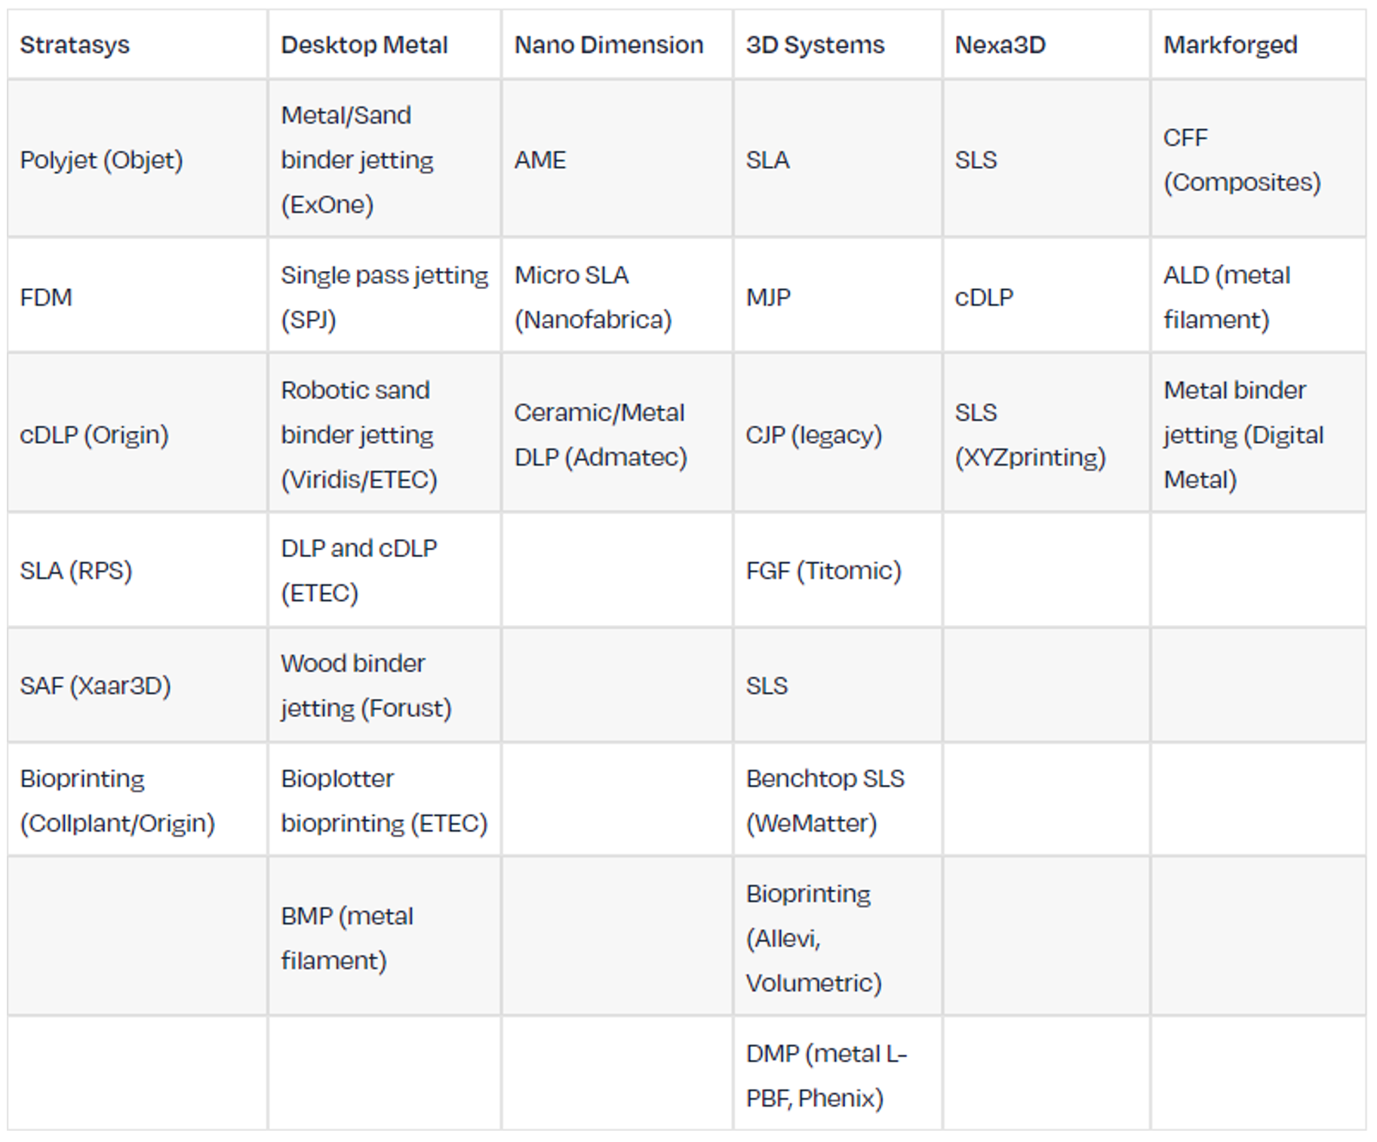
Task: Click the BMP (metal filament) cell
Action: (x=384, y=937)
